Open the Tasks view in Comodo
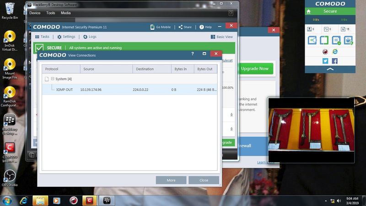The image size is (366, 206). (42, 37)
